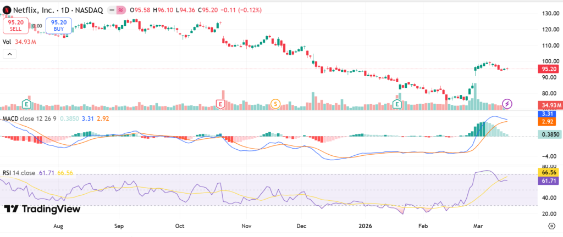The image size is (563, 237).
Task: Click the green earnings marker in late January
Action: [397, 103]
